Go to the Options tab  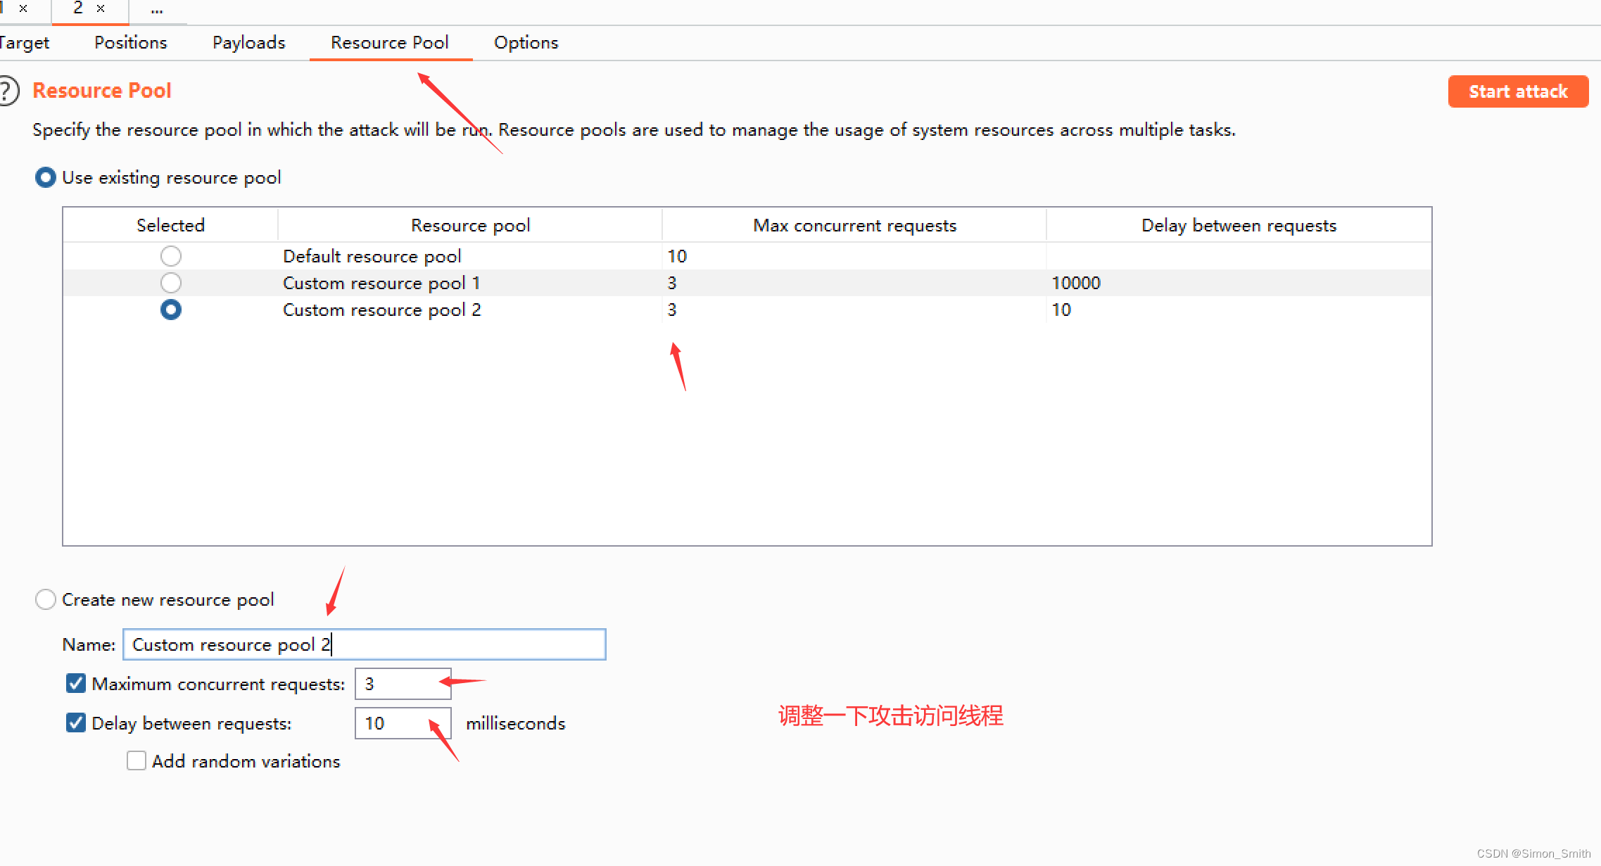[x=526, y=43]
